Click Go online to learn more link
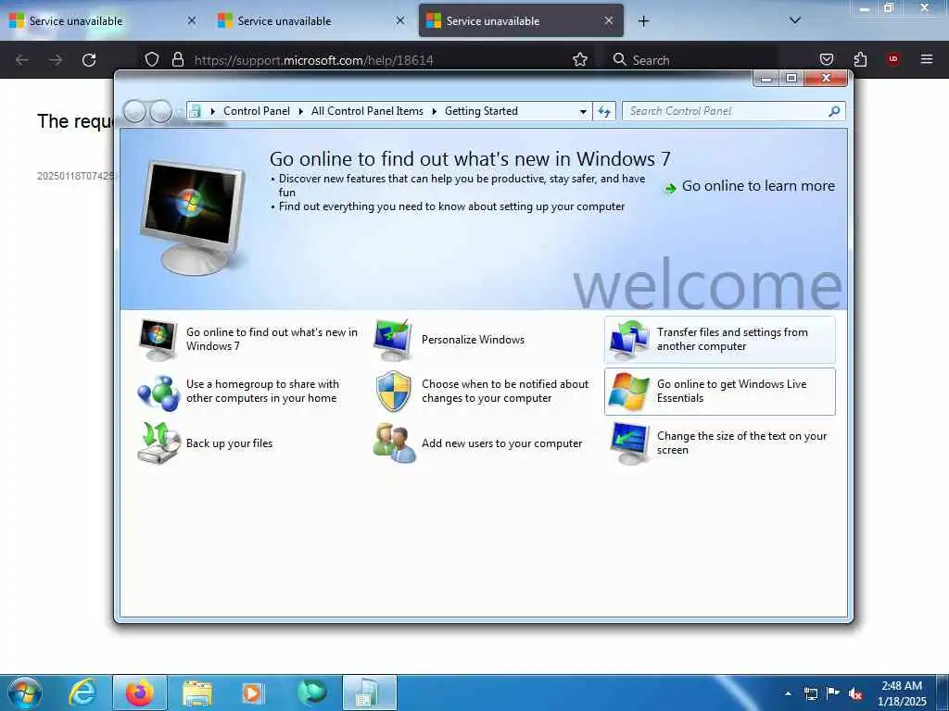949x711 pixels. pyautogui.click(x=758, y=186)
